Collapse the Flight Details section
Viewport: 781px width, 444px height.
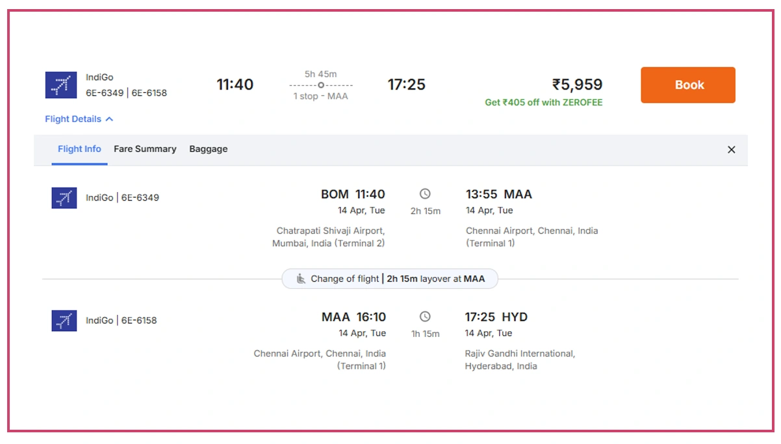tap(79, 119)
